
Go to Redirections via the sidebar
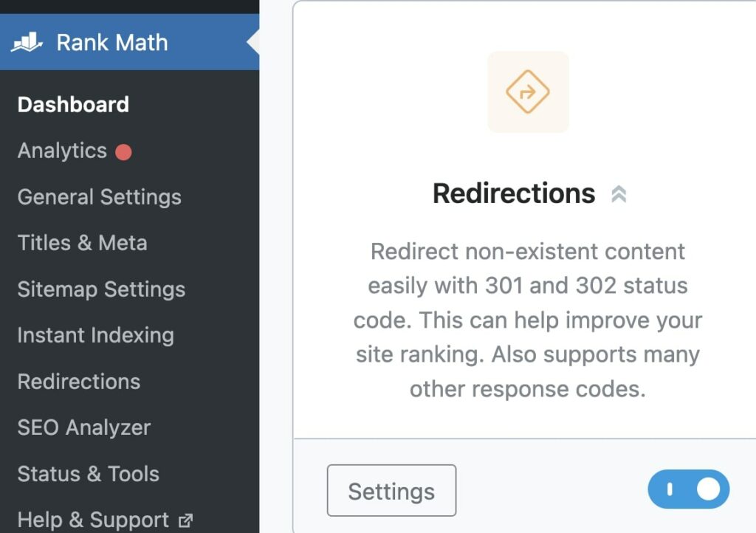coord(78,382)
